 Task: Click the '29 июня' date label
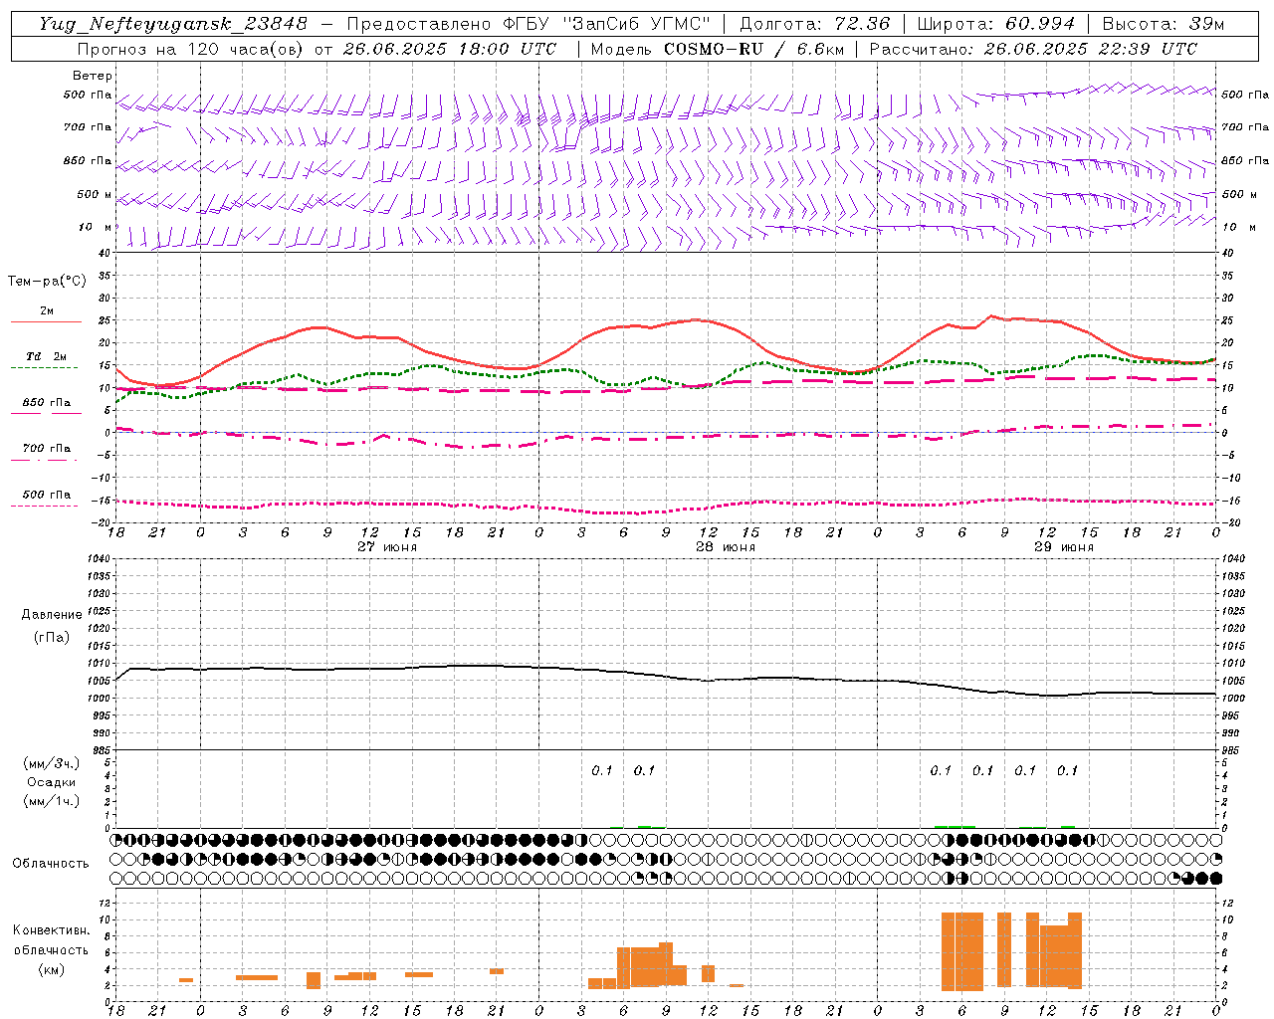point(1064,546)
